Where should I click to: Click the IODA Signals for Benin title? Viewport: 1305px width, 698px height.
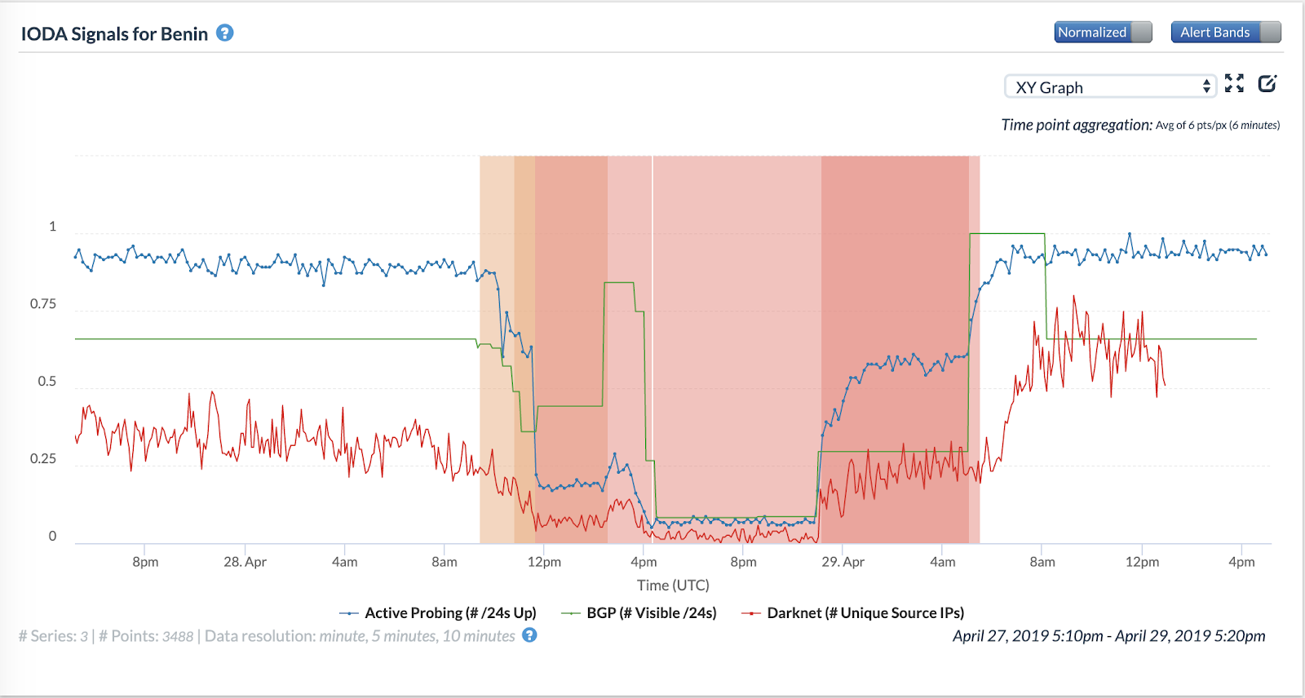[114, 34]
